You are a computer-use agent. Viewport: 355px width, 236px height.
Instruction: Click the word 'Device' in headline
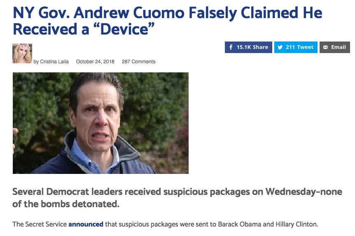coord(124,29)
